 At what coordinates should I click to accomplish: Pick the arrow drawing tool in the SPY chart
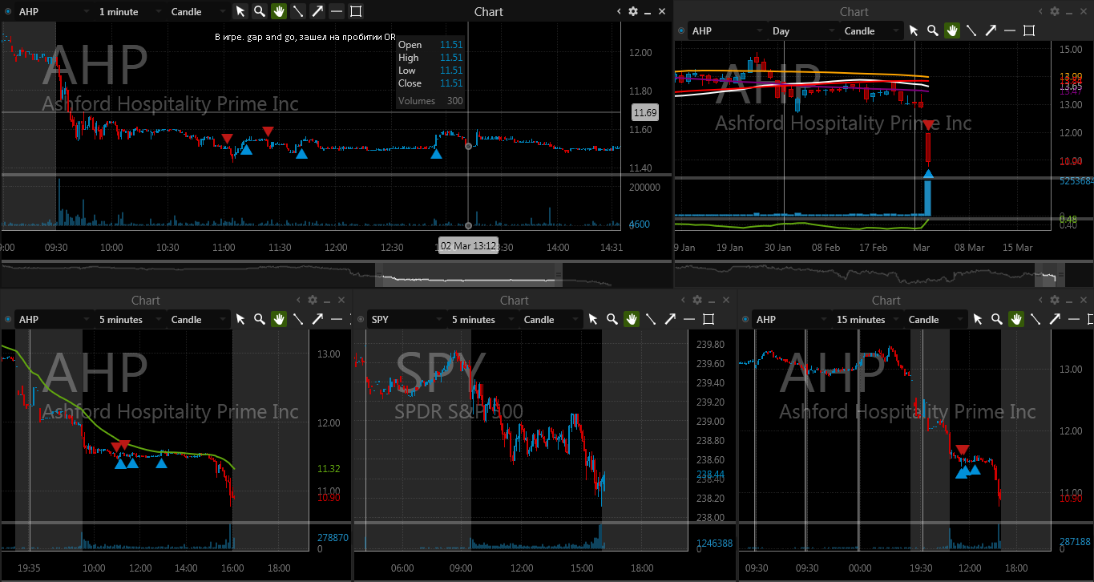tap(670, 319)
